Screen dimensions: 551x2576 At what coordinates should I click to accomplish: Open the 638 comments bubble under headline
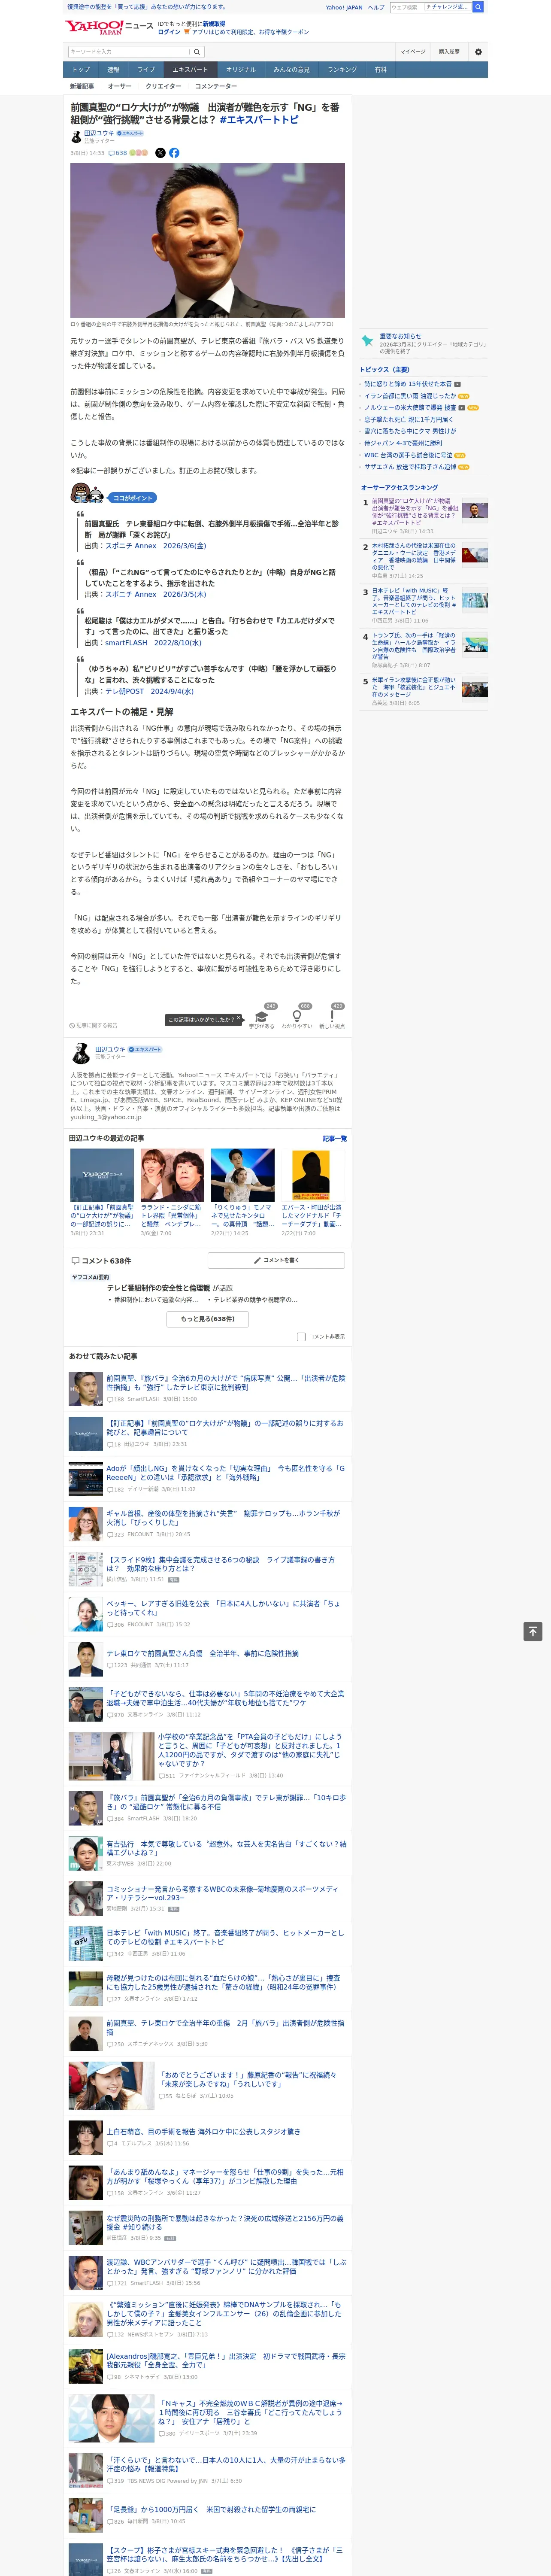coord(118,153)
